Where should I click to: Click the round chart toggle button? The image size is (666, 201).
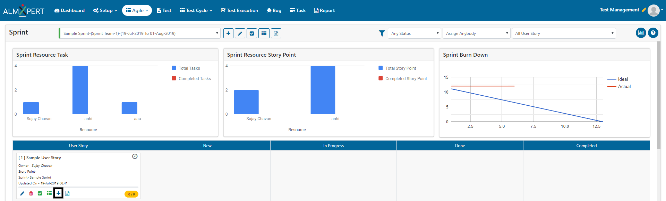(641, 33)
